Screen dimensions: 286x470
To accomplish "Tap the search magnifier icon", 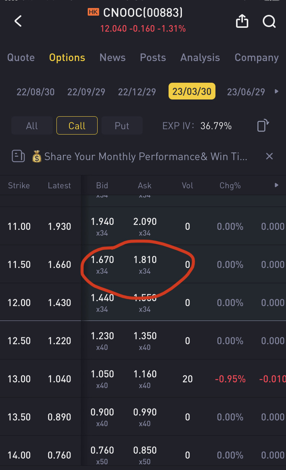I will click(269, 22).
